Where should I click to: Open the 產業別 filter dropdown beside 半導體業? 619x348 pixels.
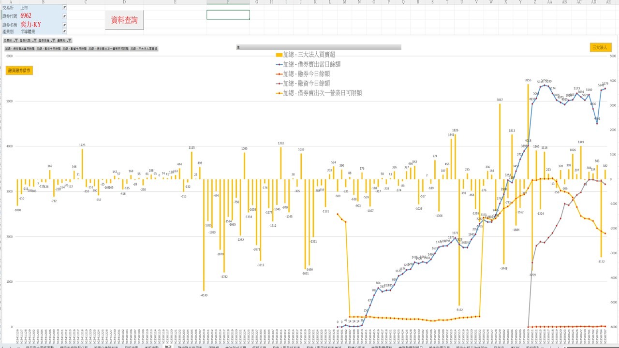64,31
